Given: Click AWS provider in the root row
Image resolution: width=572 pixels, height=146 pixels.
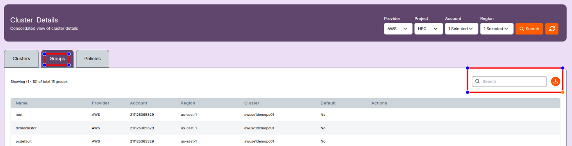Looking at the screenshot, I should [96, 115].
